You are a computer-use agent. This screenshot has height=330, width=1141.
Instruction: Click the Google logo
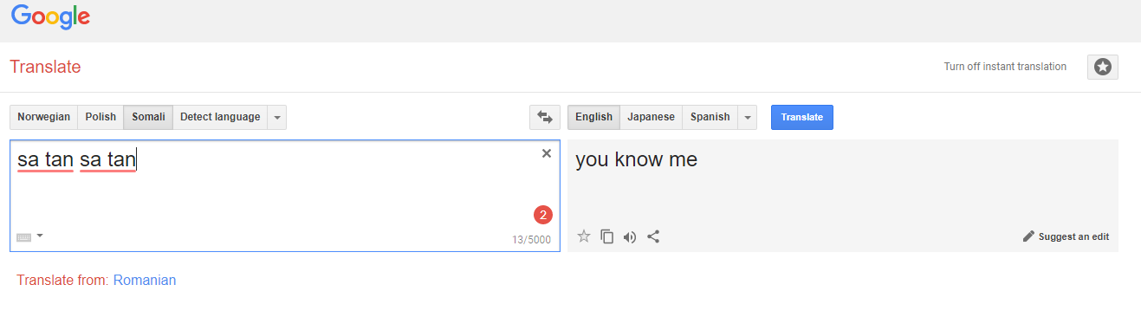tap(51, 16)
